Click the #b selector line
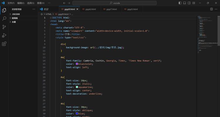The width and height of the screenshot is (220, 117). click(62, 104)
